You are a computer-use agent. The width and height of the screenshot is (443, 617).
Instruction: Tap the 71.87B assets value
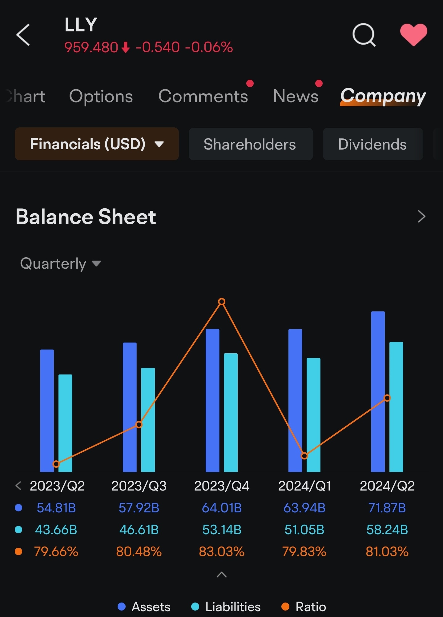pyautogui.click(x=387, y=508)
